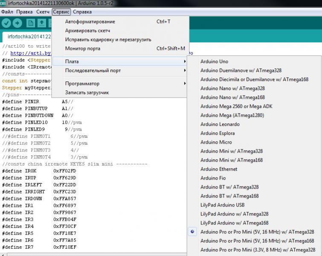The height and width of the screenshot is (256, 322).
Task: Select Arduino Duemilanove w/ ATmega328 board
Action: pyautogui.click(x=254, y=70)
